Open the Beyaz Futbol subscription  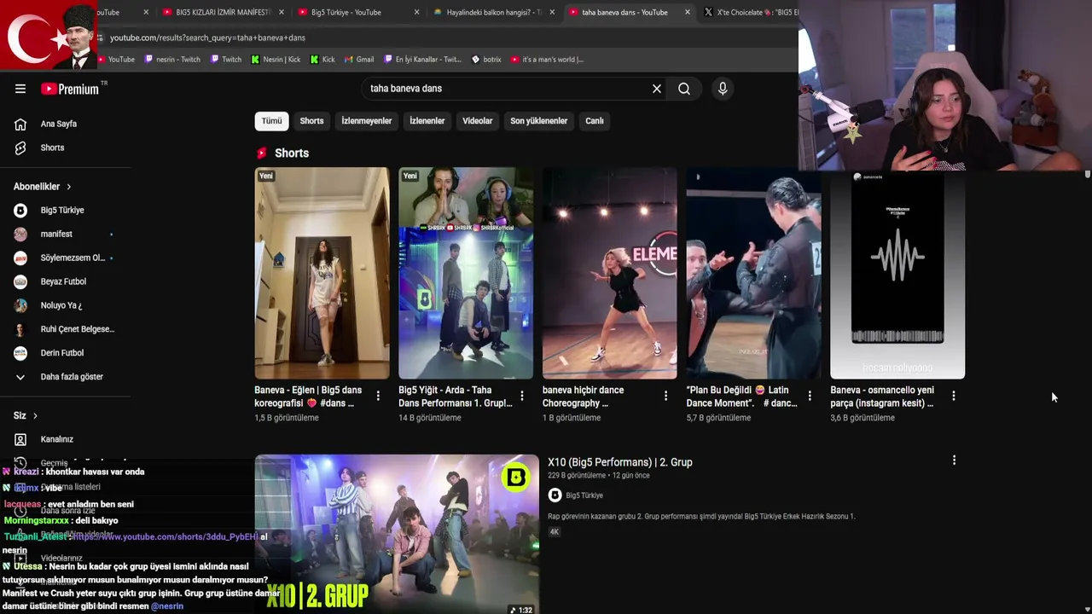[65, 281]
